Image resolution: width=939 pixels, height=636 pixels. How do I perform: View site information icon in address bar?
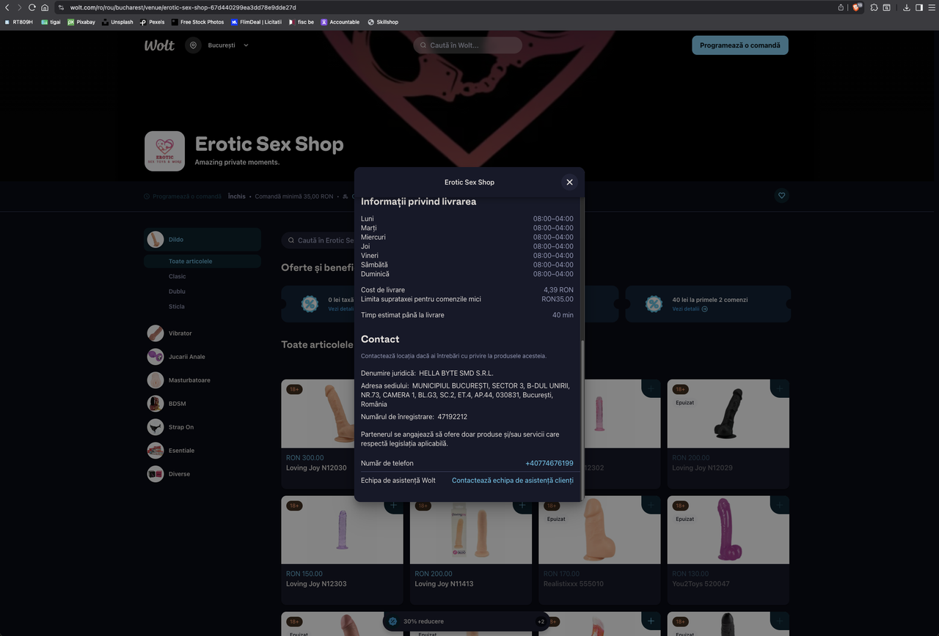(62, 7)
